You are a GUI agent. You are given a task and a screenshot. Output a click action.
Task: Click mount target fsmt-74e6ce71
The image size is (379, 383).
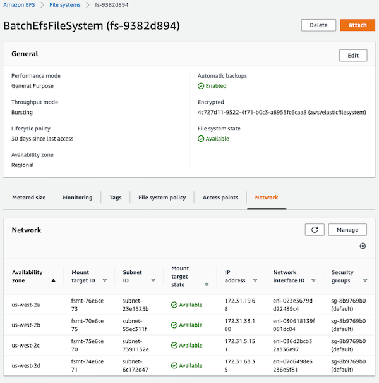point(87,366)
